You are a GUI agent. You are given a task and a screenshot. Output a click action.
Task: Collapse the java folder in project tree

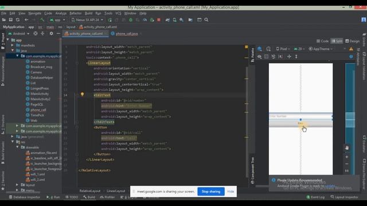pyautogui.click(x=13, y=50)
